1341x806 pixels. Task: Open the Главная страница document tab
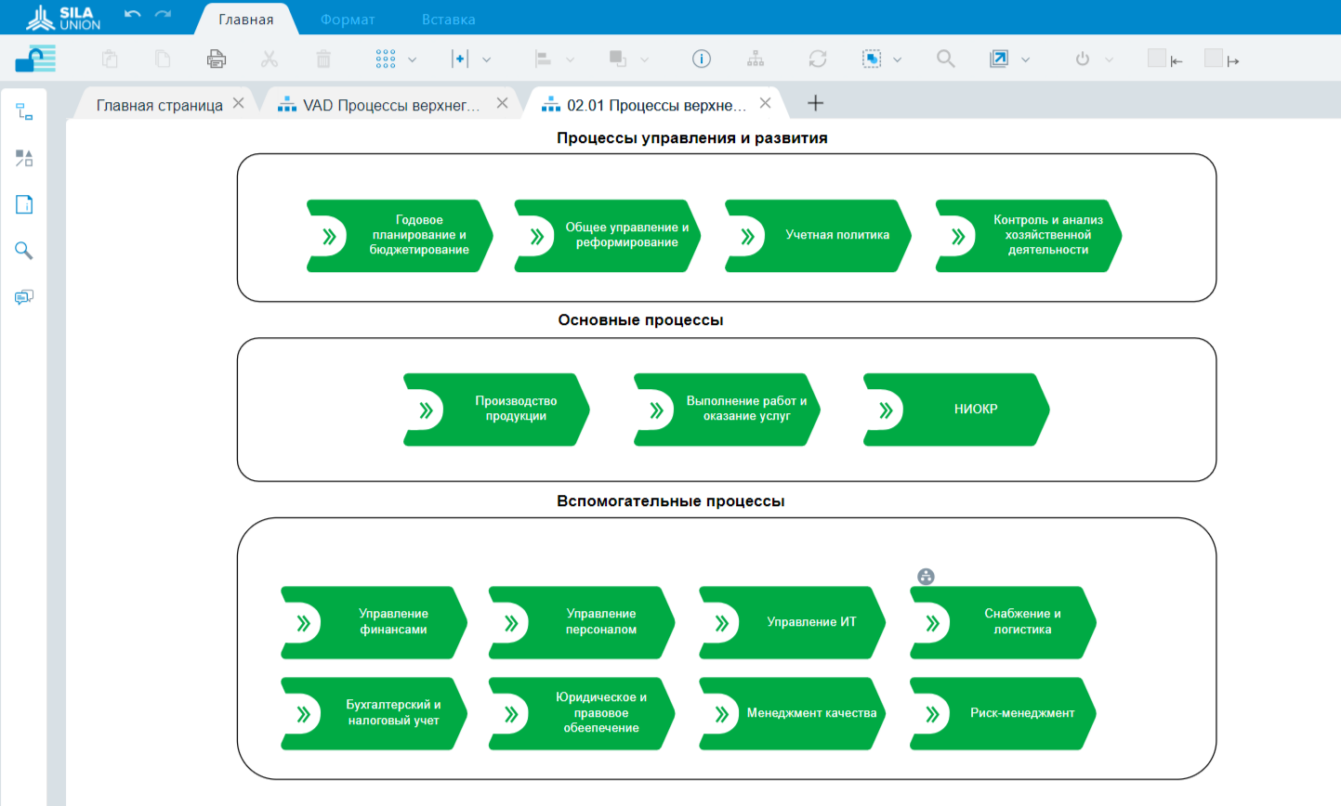coord(159,105)
